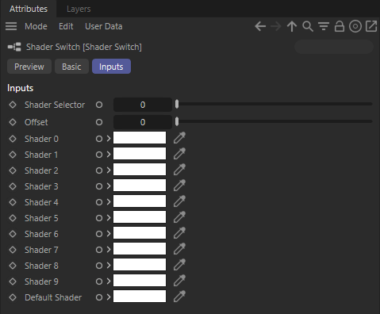Viewport: 380px width, 314px height.
Task: Select the Preview tab button
Action: pyautogui.click(x=29, y=67)
